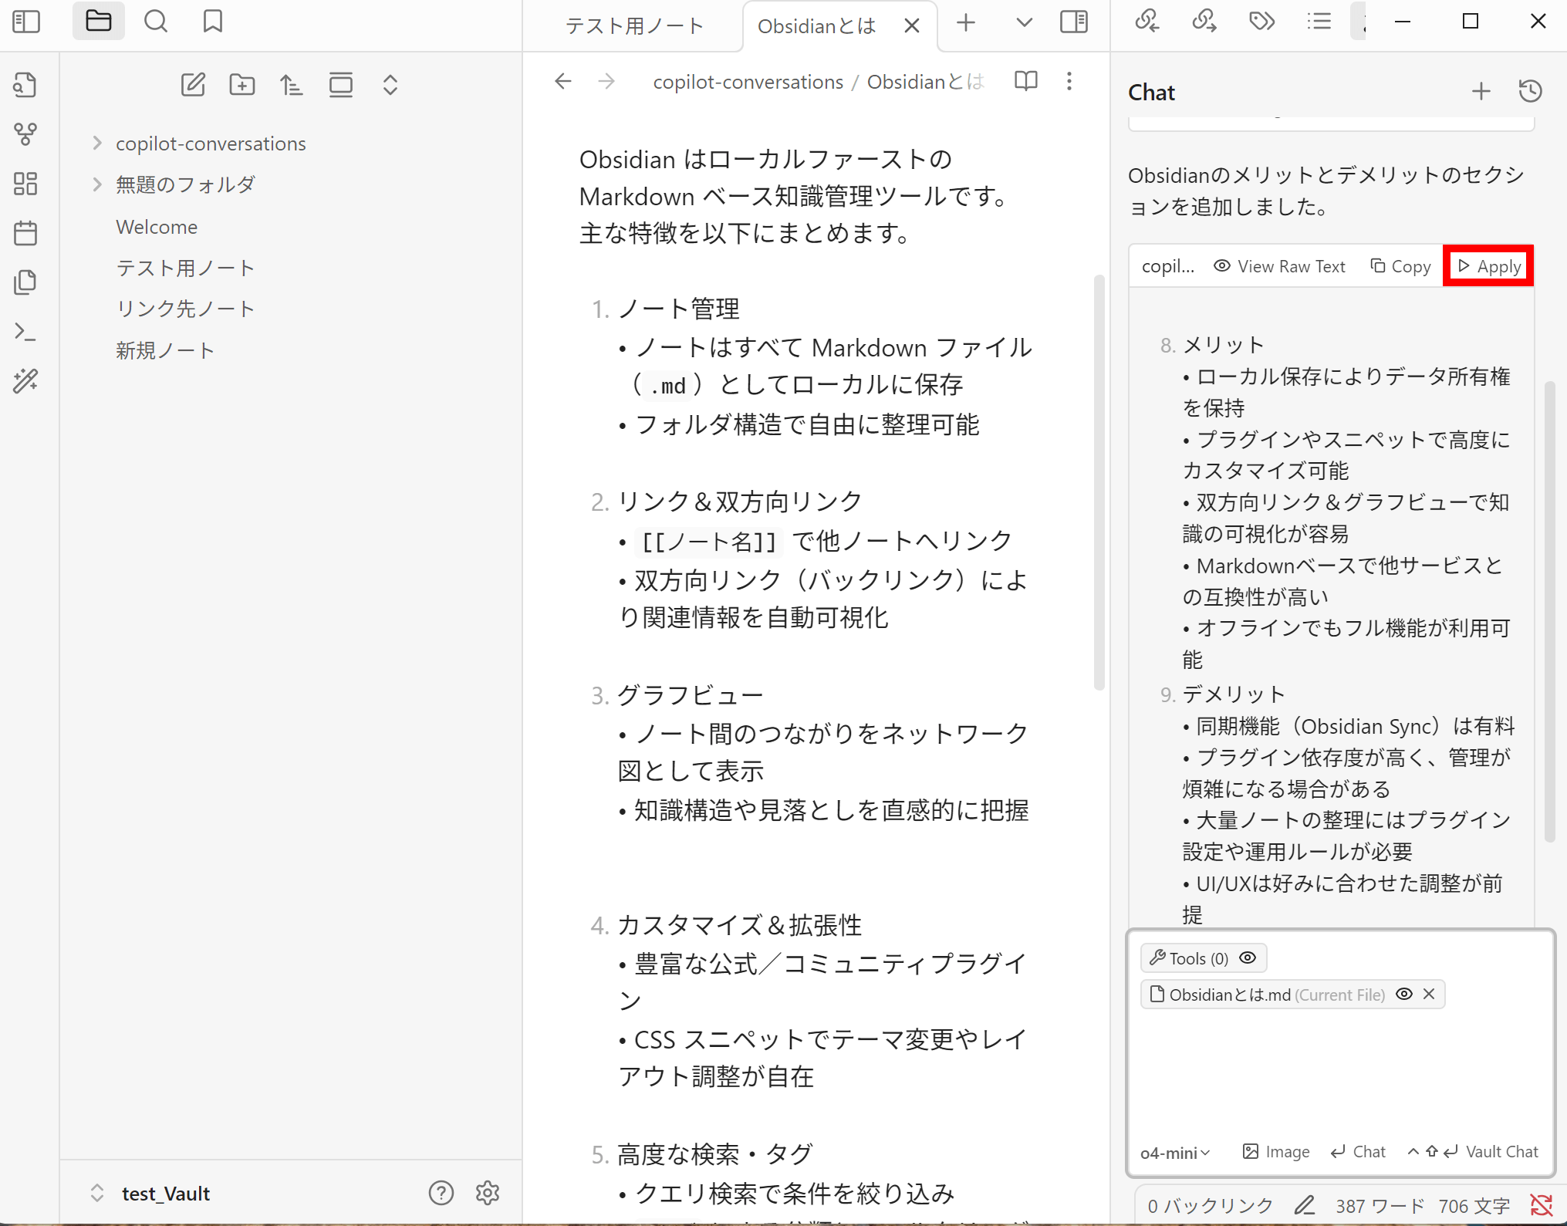Open the backlinks pane icon
This screenshot has width=1567, height=1226.
1147,22
